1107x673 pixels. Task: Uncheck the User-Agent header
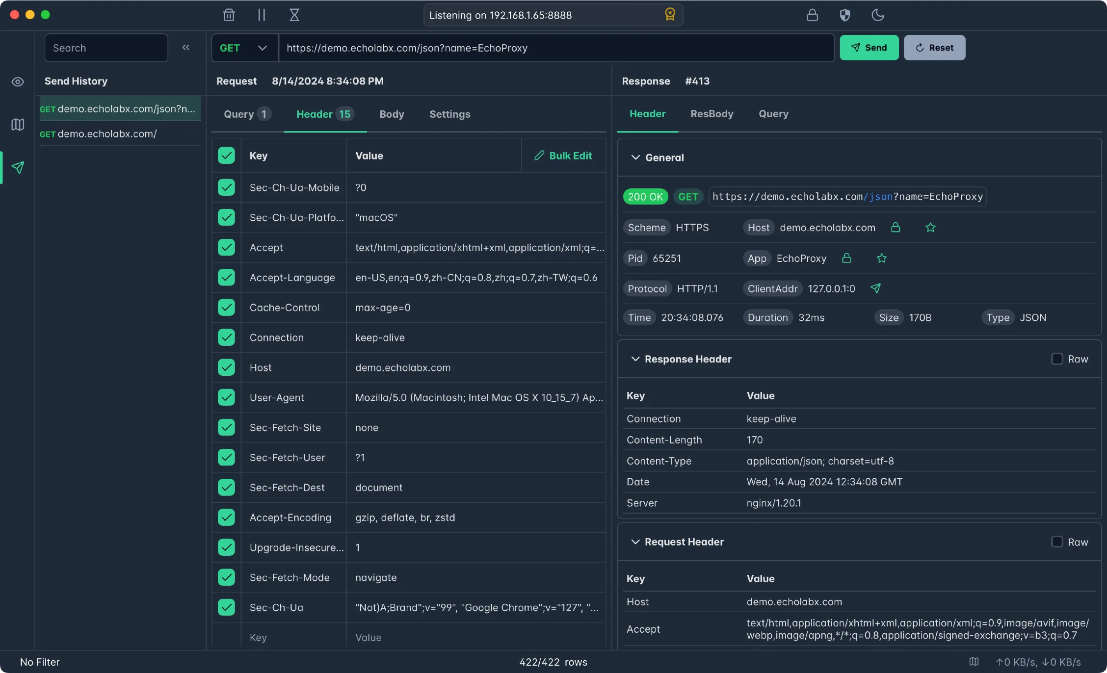tap(226, 397)
